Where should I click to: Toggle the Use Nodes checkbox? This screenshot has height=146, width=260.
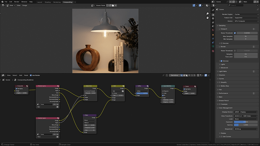[31, 75]
